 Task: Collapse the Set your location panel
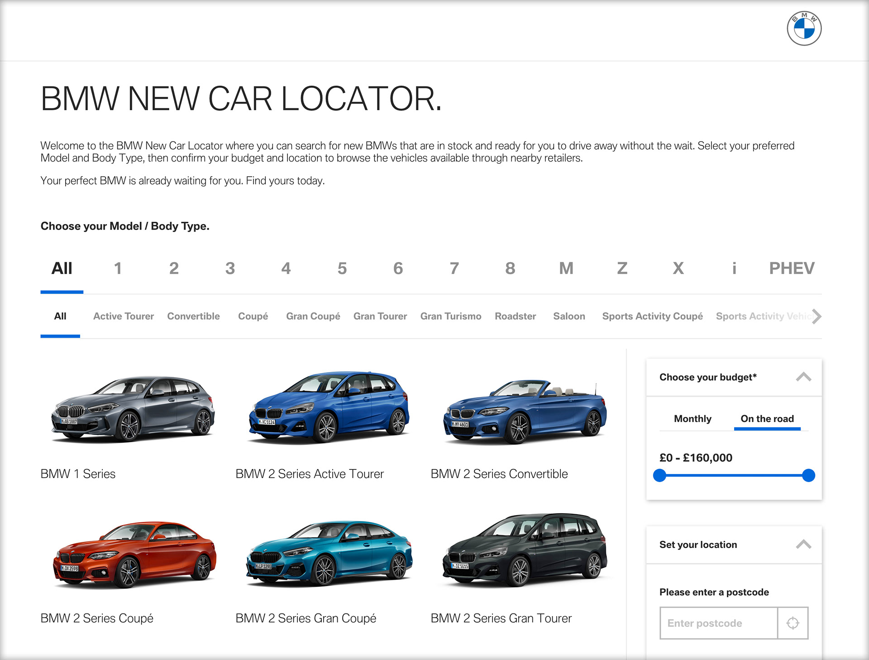803,545
